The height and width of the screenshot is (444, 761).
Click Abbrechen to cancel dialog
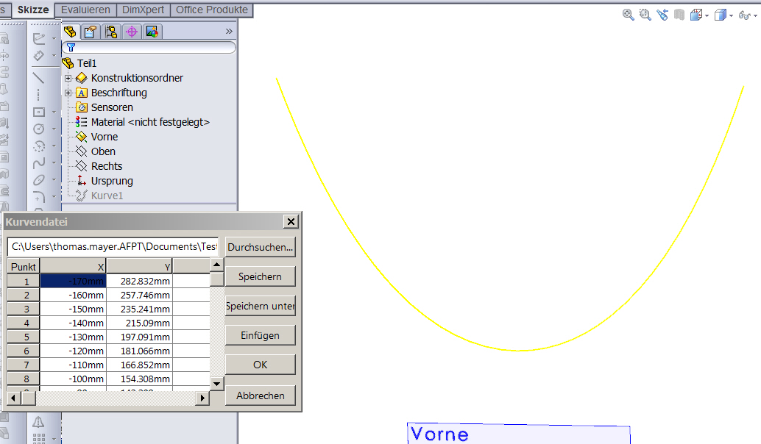(x=260, y=395)
